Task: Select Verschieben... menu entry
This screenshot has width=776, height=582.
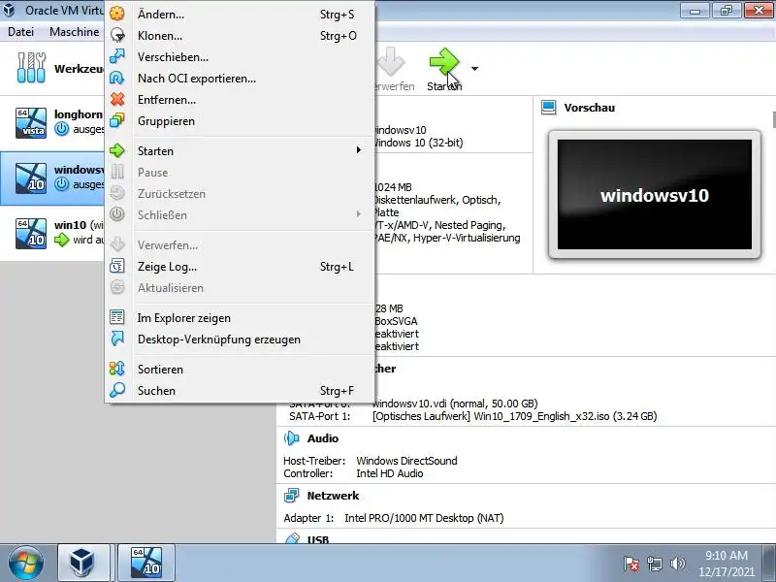Action: tap(240, 57)
